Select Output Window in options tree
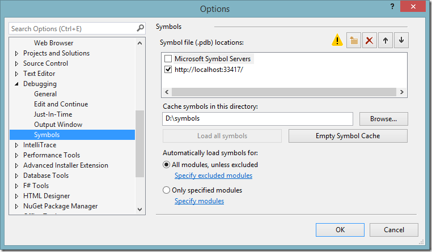The width and height of the screenshot is (432, 252). pos(58,125)
